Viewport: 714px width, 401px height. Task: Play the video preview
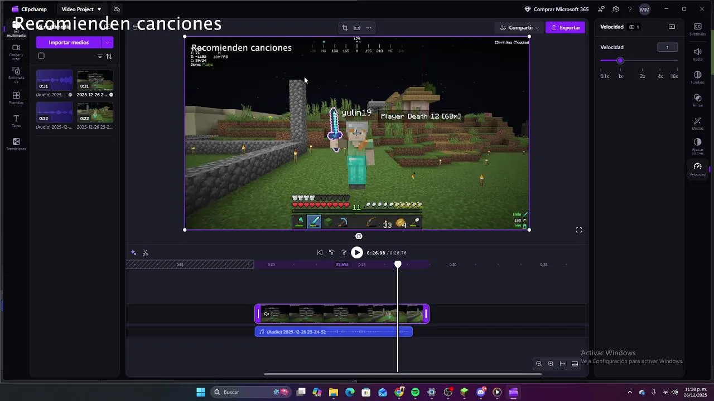click(x=357, y=253)
